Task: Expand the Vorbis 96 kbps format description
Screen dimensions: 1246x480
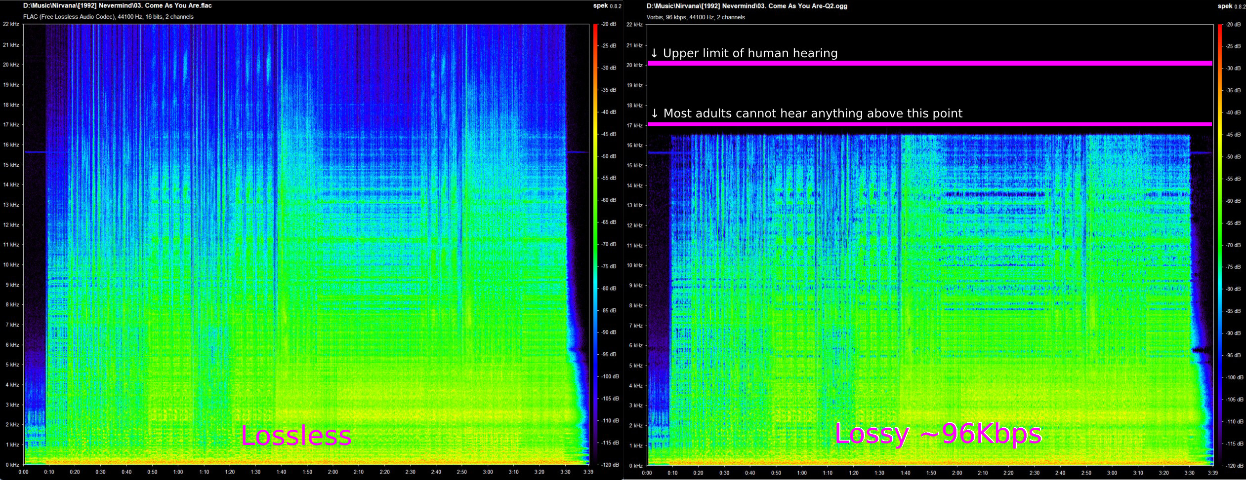Action: pyautogui.click(x=696, y=17)
